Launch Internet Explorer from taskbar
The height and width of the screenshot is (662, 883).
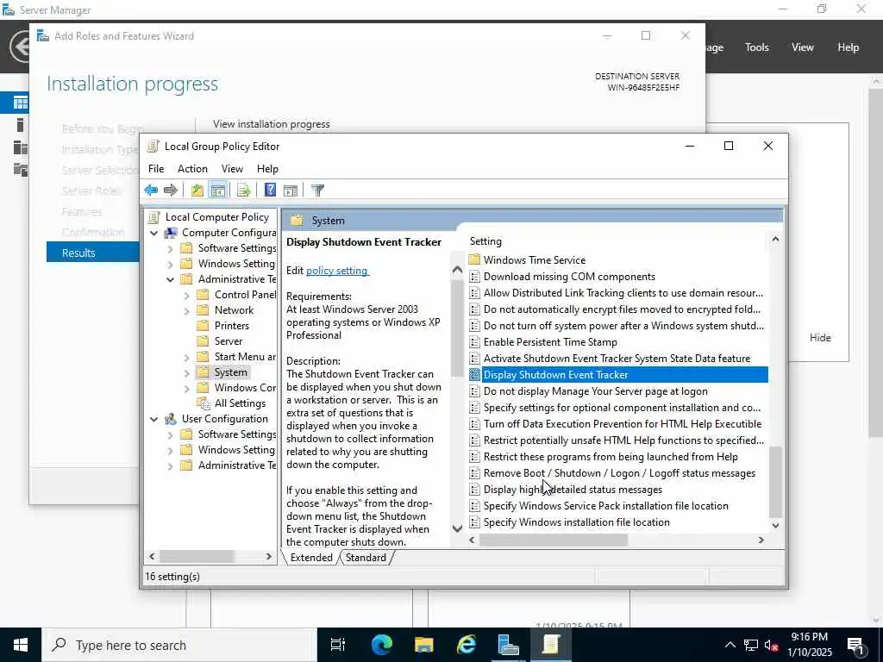point(467,645)
